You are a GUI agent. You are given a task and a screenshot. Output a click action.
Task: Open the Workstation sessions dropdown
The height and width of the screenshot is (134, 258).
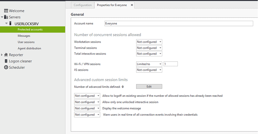click(x=149, y=42)
